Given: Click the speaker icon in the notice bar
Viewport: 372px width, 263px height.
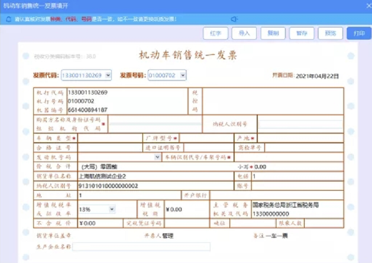Looking at the screenshot, I should click(234, 19).
